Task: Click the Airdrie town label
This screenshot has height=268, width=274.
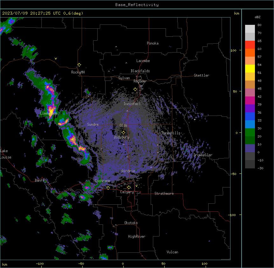Action: click(x=128, y=171)
